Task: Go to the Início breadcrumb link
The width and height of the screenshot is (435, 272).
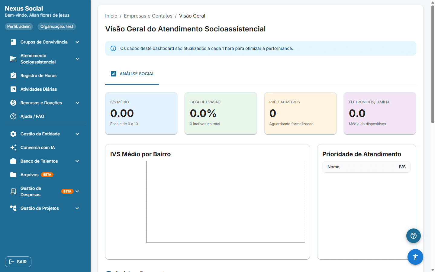Action: coord(111,16)
